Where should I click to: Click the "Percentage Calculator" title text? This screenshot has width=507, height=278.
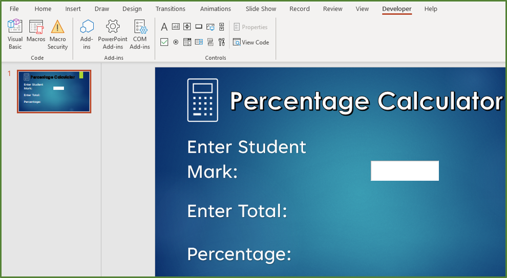coord(366,102)
